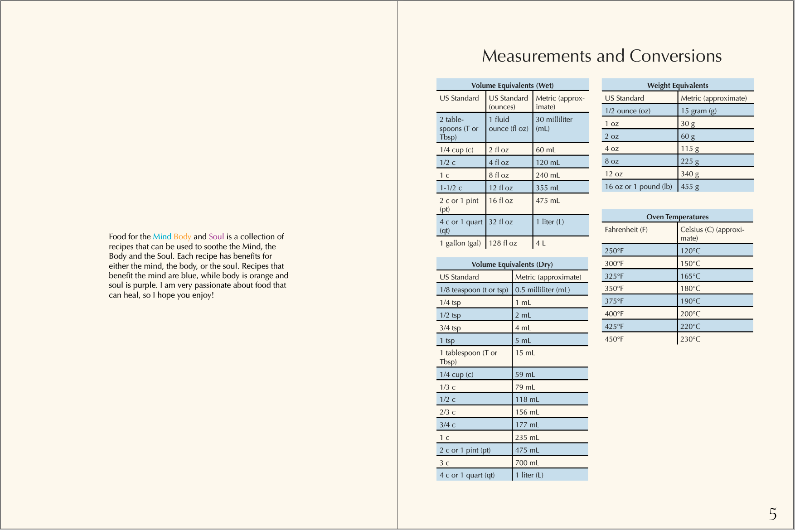Select the '30 milliliter (mL)' cell
Screen dimensions: 795x530
[561, 128]
